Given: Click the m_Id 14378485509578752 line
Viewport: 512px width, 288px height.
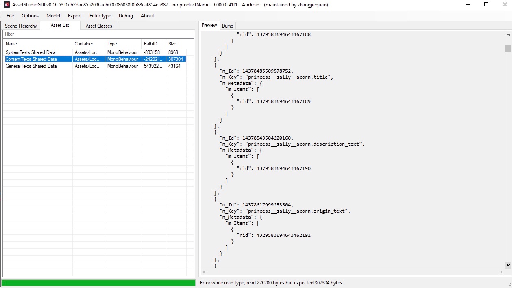Looking at the screenshot, I should tap(256, 71).
